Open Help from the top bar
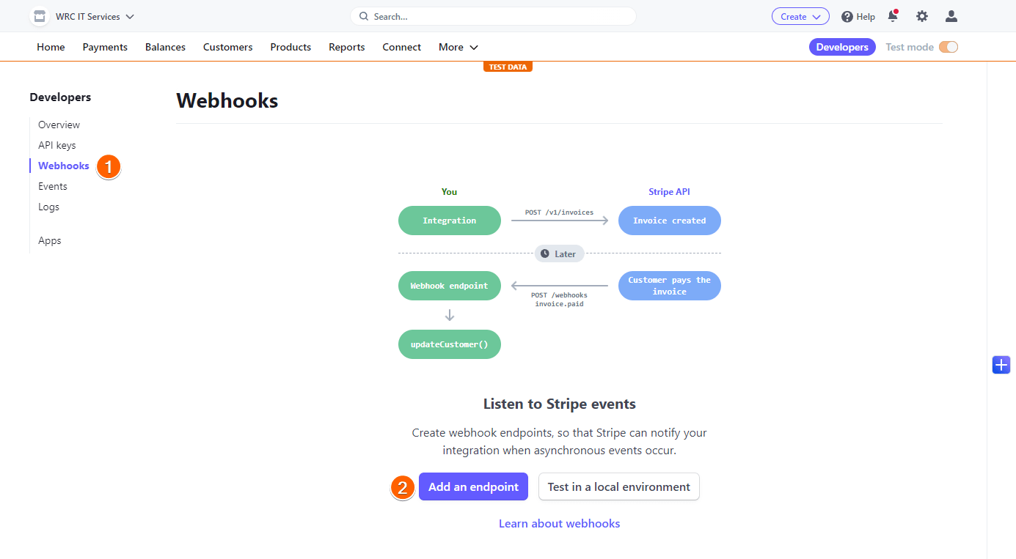 click(x=858, y=16)
